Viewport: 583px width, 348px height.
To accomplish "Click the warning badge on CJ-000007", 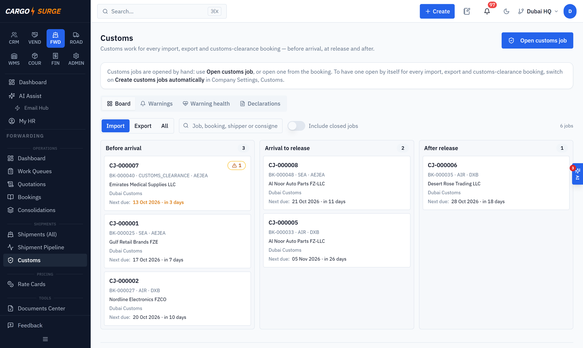I will coord(237,165).
